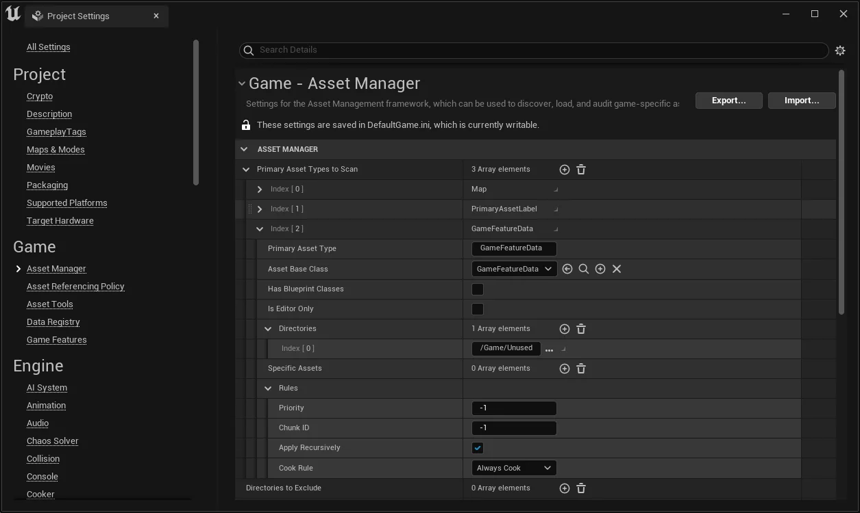The height and width of the screenshot is (513, 860).
Task: Add element to Primary Asset Types to Scan
Action: pos(564,170)
